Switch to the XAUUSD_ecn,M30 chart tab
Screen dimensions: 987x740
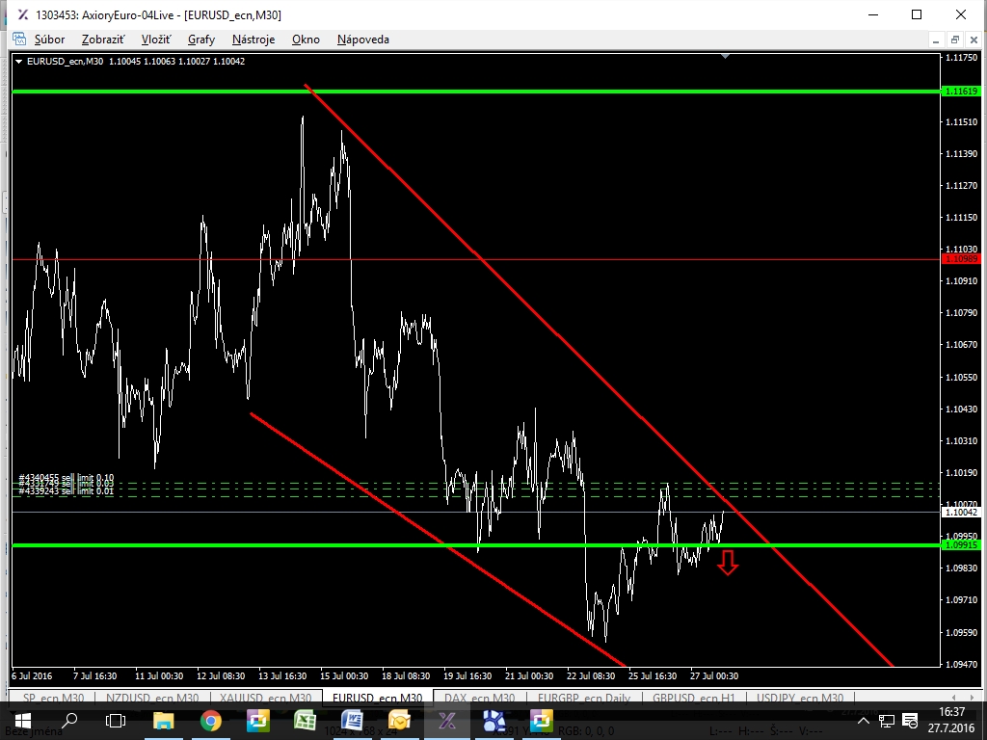(266, 698)
